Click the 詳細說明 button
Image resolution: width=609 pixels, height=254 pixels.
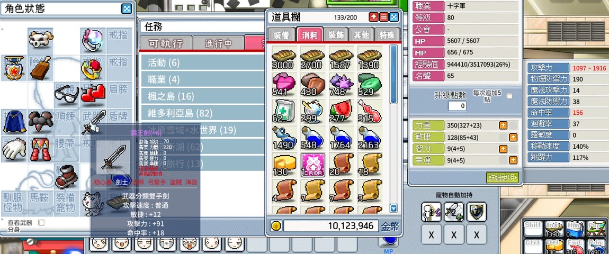coord(503,178)
